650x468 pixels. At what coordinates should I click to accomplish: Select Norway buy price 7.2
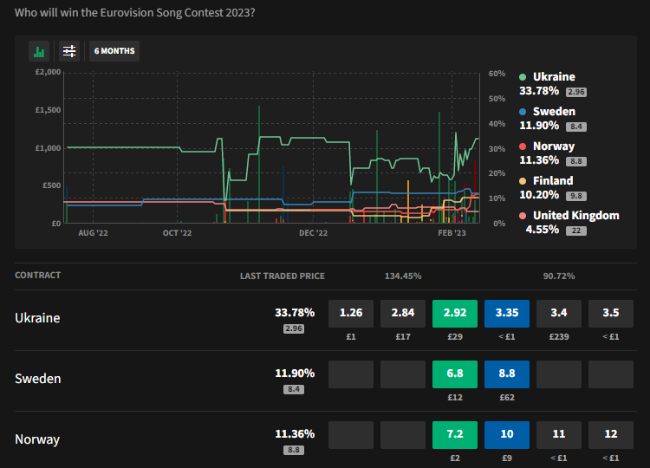pos(455,435)
